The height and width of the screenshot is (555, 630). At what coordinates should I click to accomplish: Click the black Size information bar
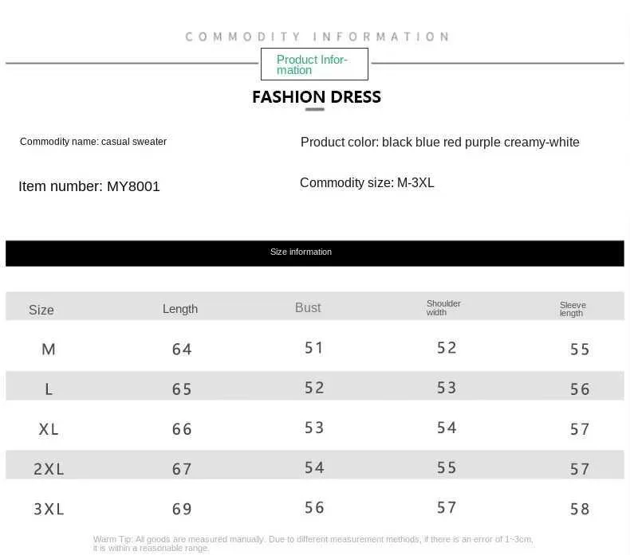[x=314, y=252]
